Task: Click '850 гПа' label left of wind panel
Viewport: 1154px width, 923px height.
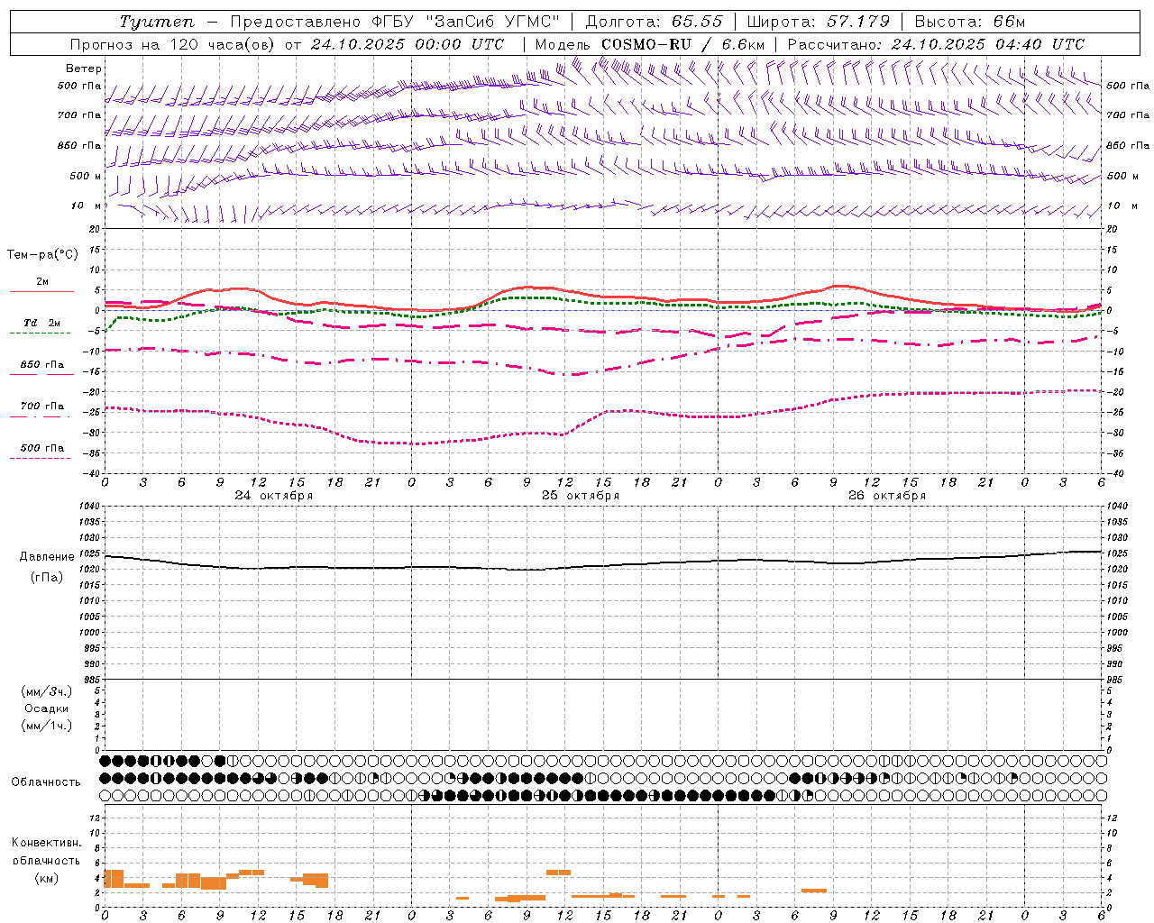Action: pos(79,145)
